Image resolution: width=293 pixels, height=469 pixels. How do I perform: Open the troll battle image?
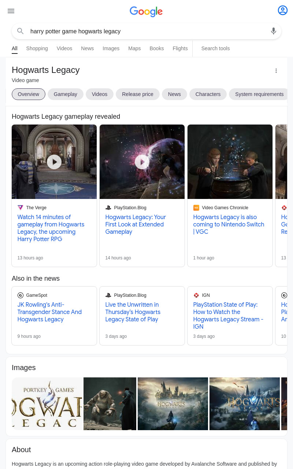click(110, 404)
